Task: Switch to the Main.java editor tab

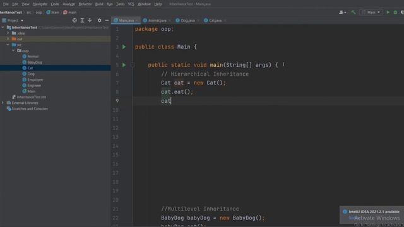Action: (126, 20)
